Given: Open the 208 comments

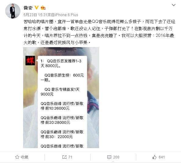Looking at the screenshot, I should 116,157.
